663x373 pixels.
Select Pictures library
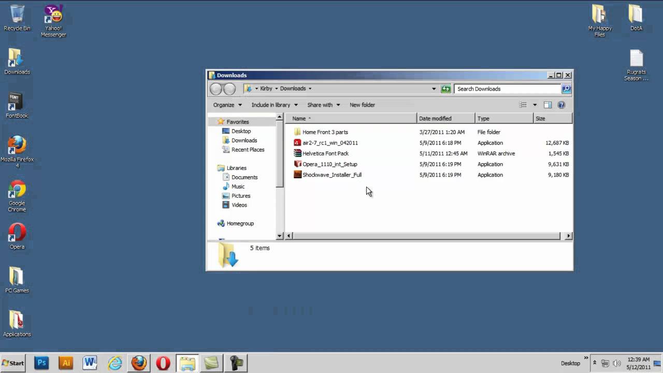pyautogui.click(x=240, y=196)
